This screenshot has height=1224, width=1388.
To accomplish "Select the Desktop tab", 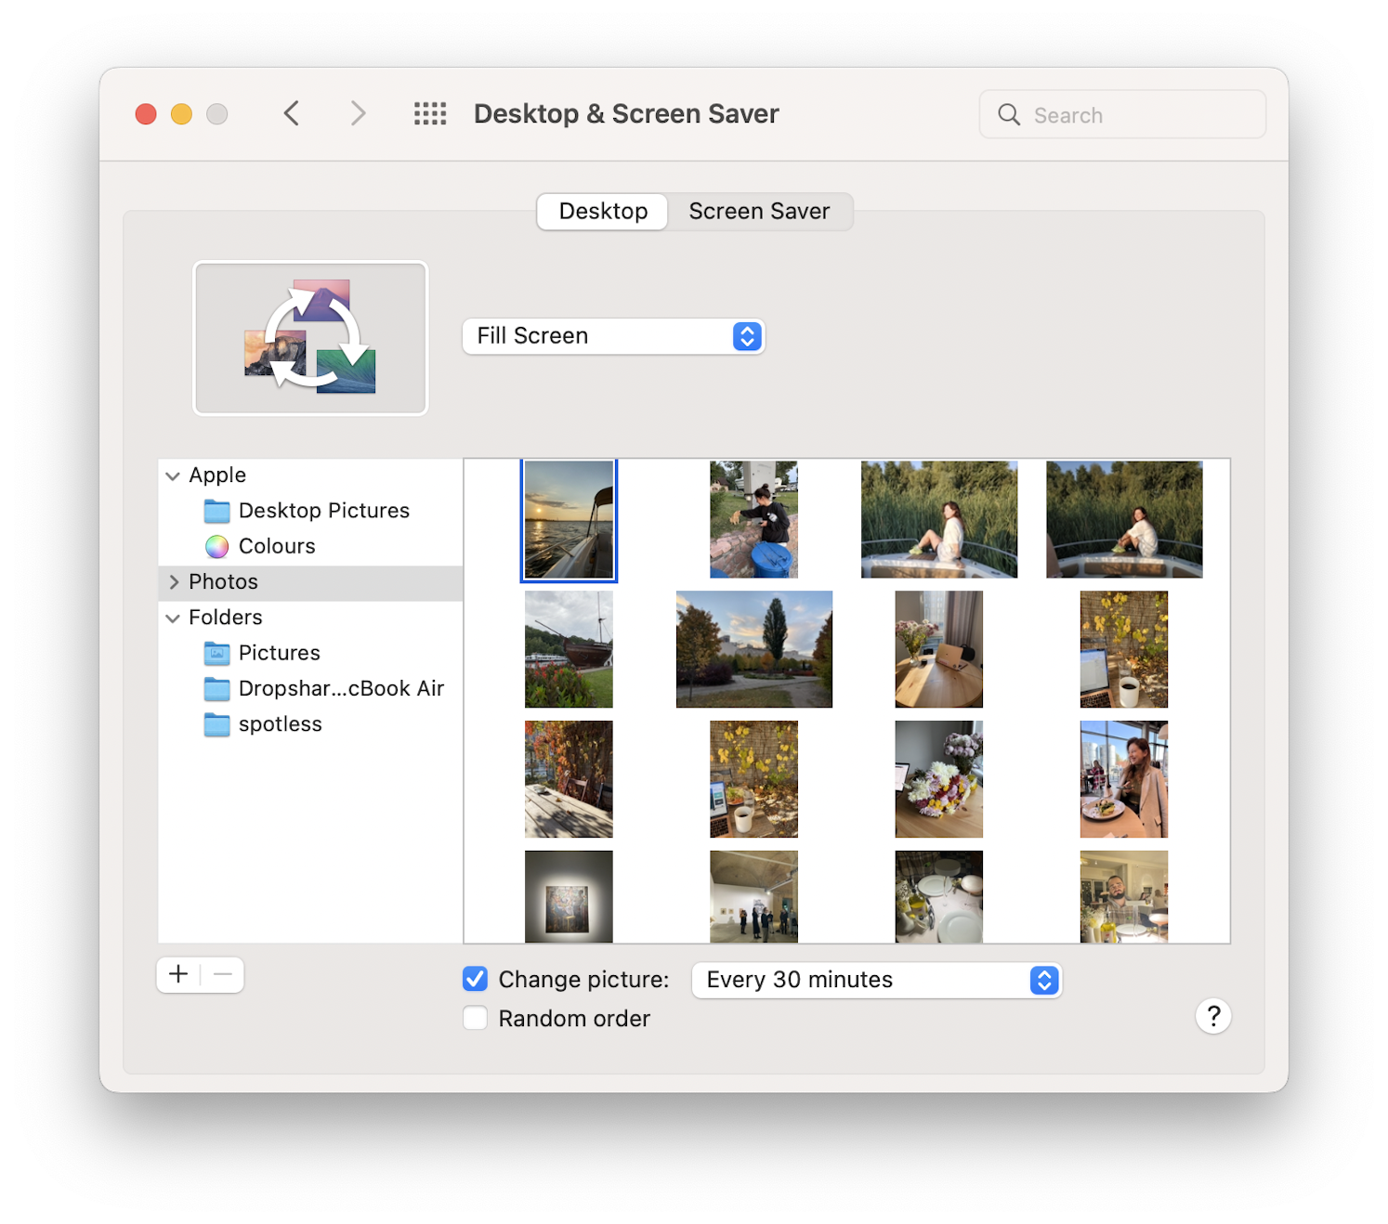I will click(601, 211).
